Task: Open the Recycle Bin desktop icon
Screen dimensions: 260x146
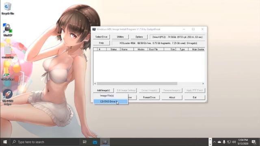Action: tap(7, 8)
